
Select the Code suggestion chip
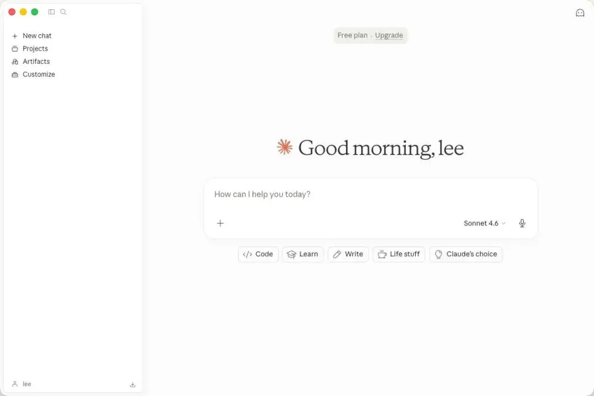pyautogui.click(x=258, y=254)
